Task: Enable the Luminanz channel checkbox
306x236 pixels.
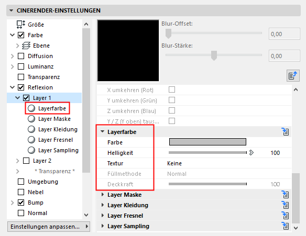Action: 21,66
